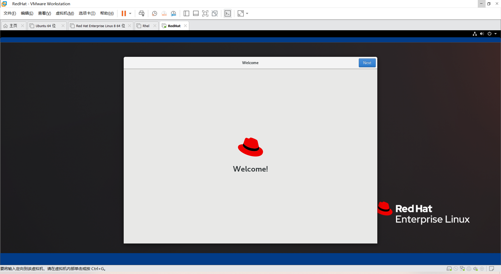Image resolution: width=501 pixels, height=274 pixels.
Task: Open the pause button dropdown arrow
Action: 130,13
